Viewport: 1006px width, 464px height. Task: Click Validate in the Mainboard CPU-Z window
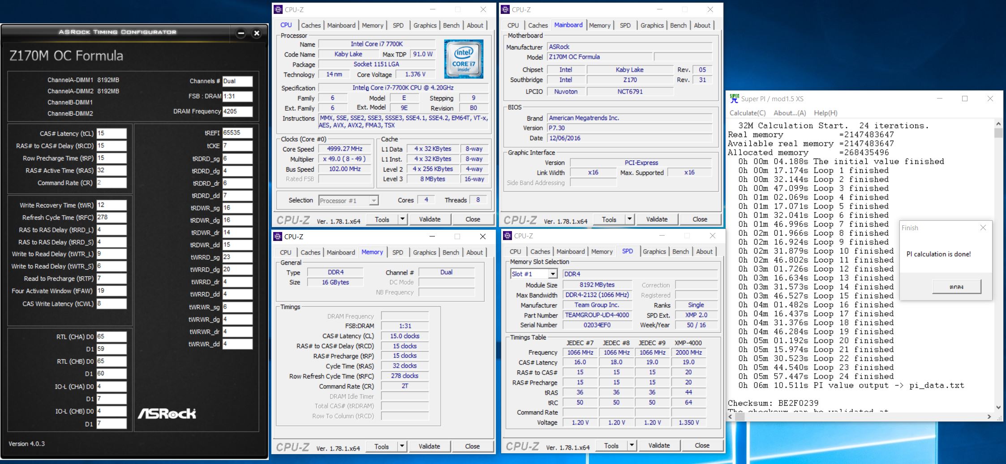[x=657, y=219]
